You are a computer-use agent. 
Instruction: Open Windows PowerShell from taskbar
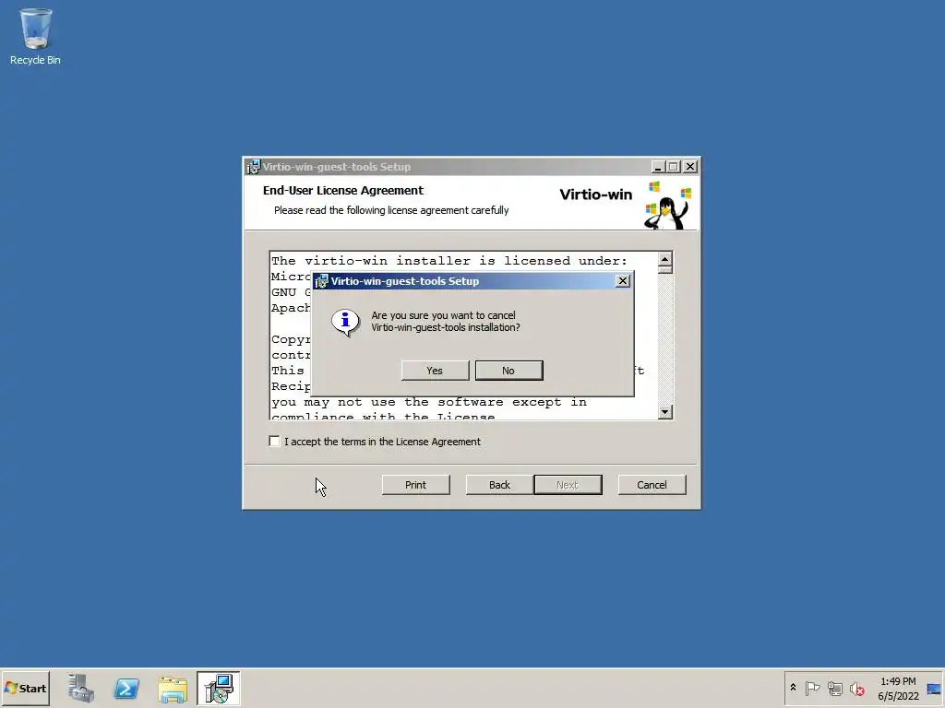tap(126, 688)
